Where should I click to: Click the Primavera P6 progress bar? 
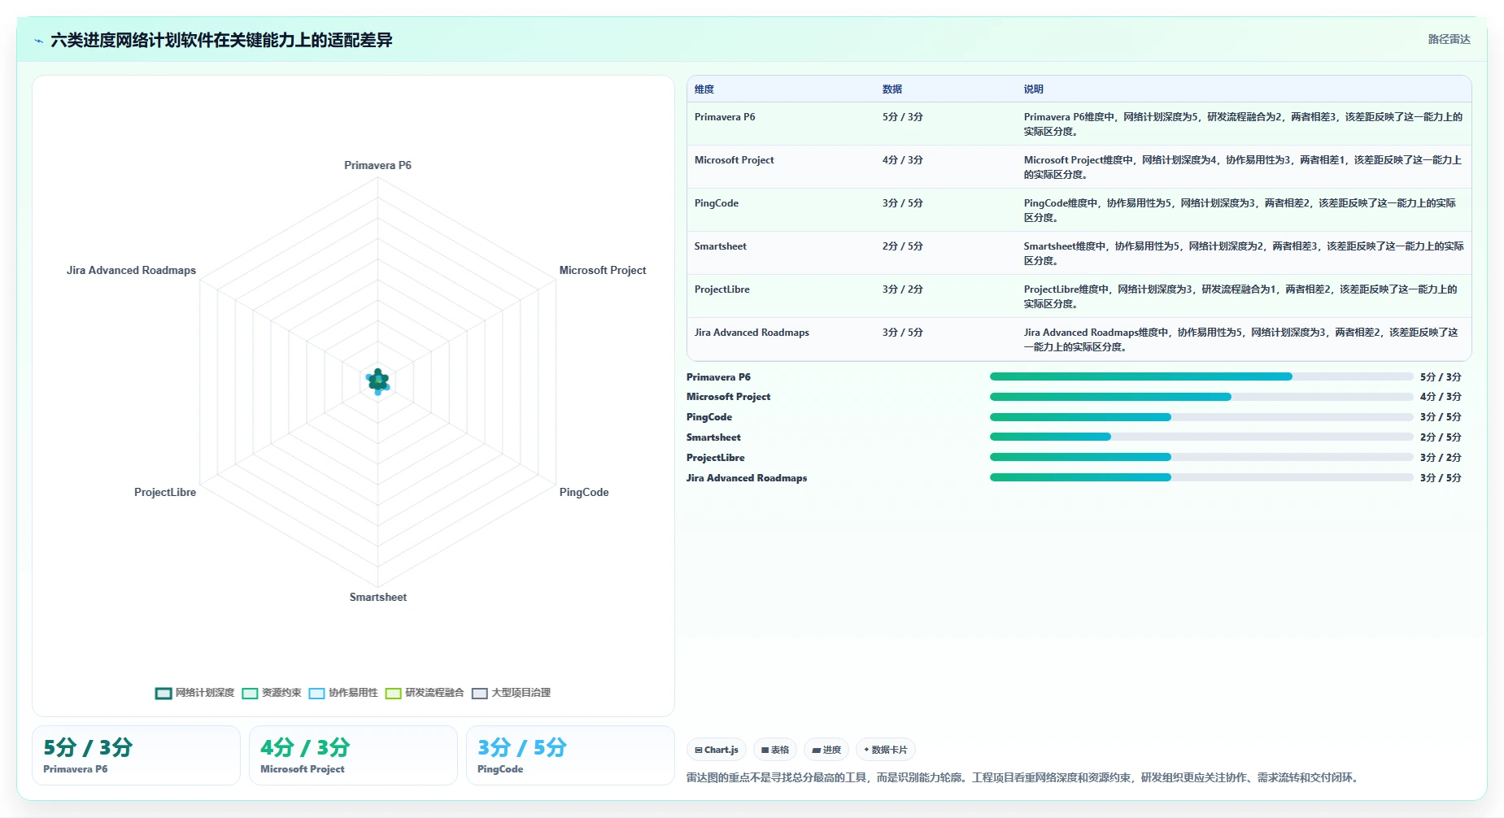[x=1201, y=376]
